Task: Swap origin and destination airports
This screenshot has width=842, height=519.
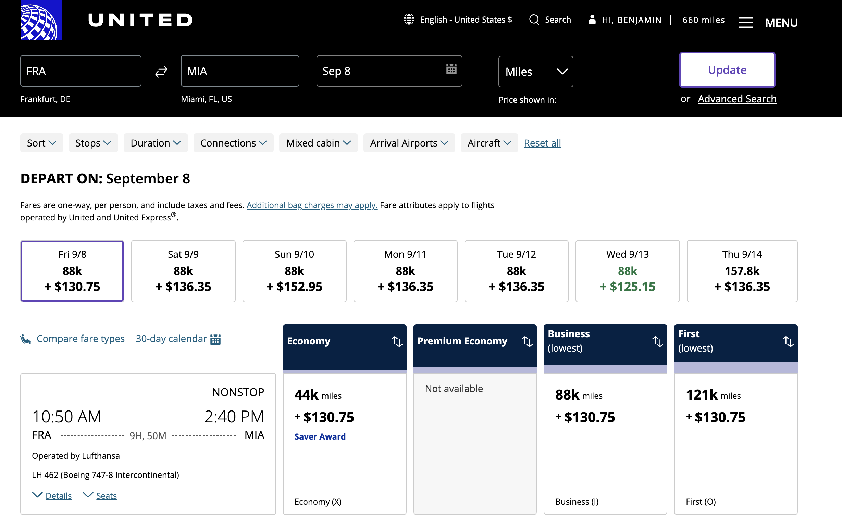Action: coord(161,72)
